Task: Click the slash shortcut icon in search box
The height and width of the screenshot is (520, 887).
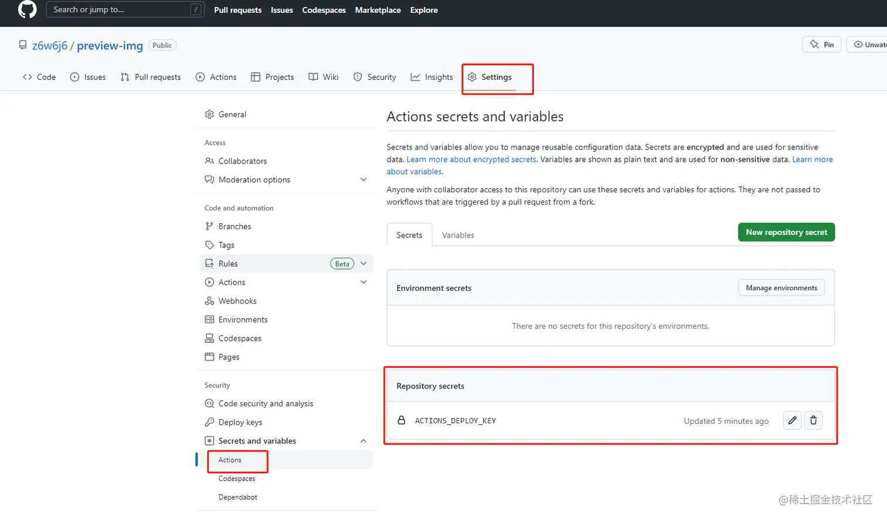Action: point(196,9)
